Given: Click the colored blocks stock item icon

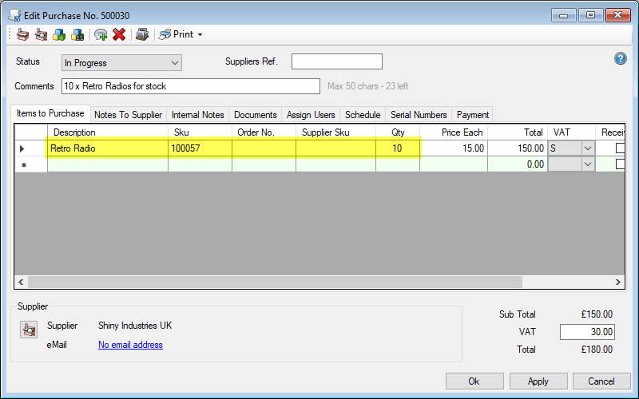Looking at the screenshot, I should pyautogui.click(x=59, y=34).
